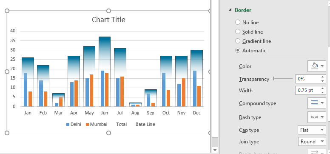The width and height of the screenshot is (330, 154).
Task: Open the Cap type Flat dropdown
Action: point(312,130)
